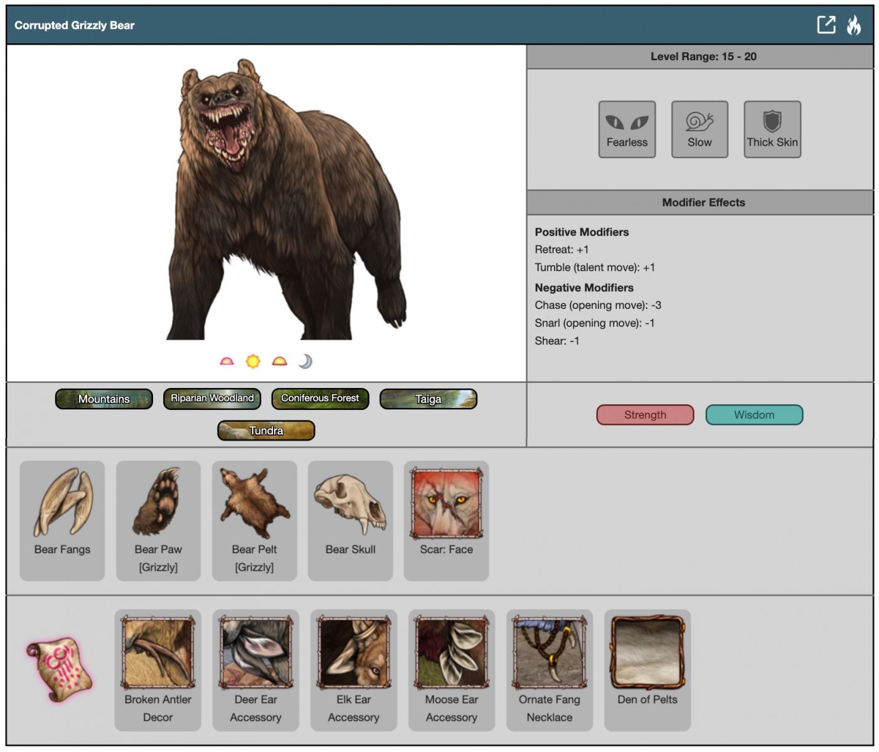Open the Broken Antler Decor item
Image resolution: width=879 pixels, height=752 pixels.
click(x=157, y=669)
